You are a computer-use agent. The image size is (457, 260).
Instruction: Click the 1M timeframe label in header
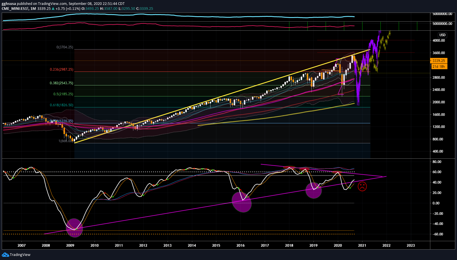tap(33, 9)
